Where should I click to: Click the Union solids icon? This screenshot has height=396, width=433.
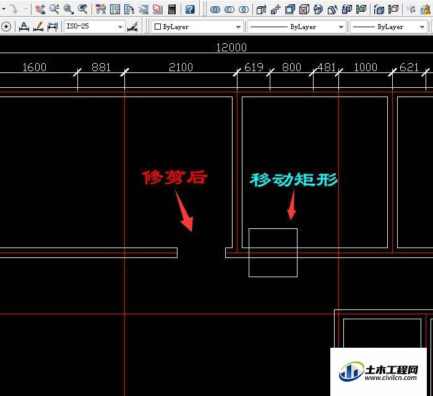pos(215,10)
